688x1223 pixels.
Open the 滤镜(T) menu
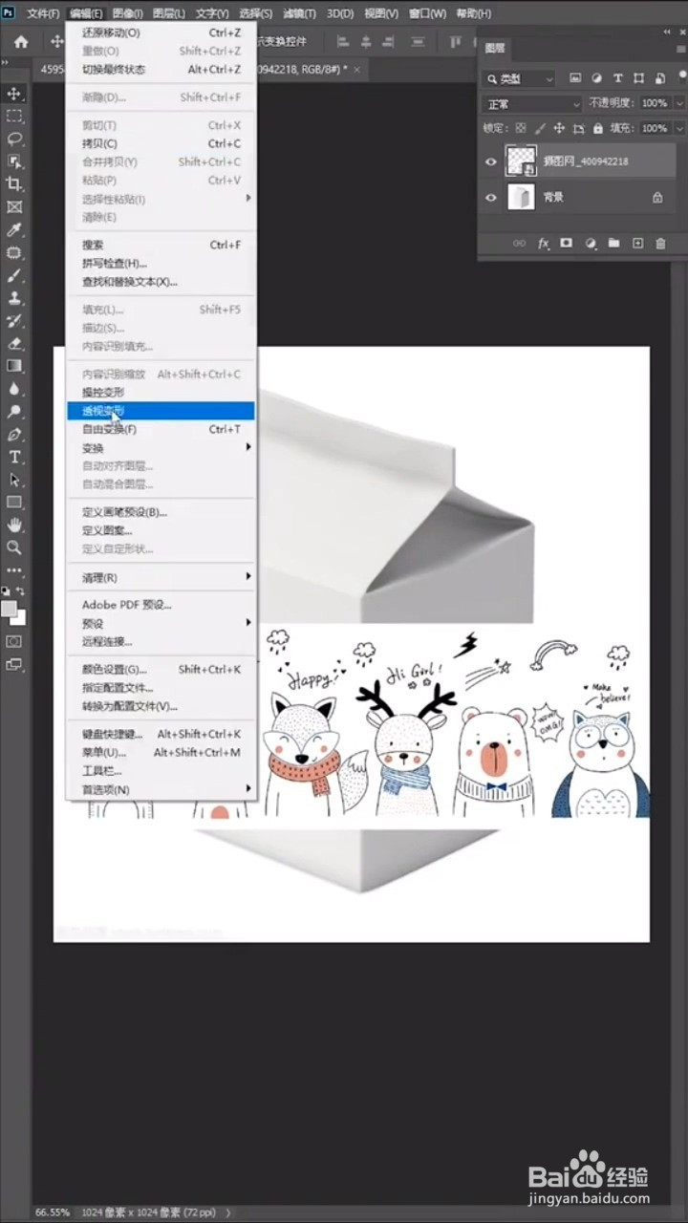coord(299,14)
